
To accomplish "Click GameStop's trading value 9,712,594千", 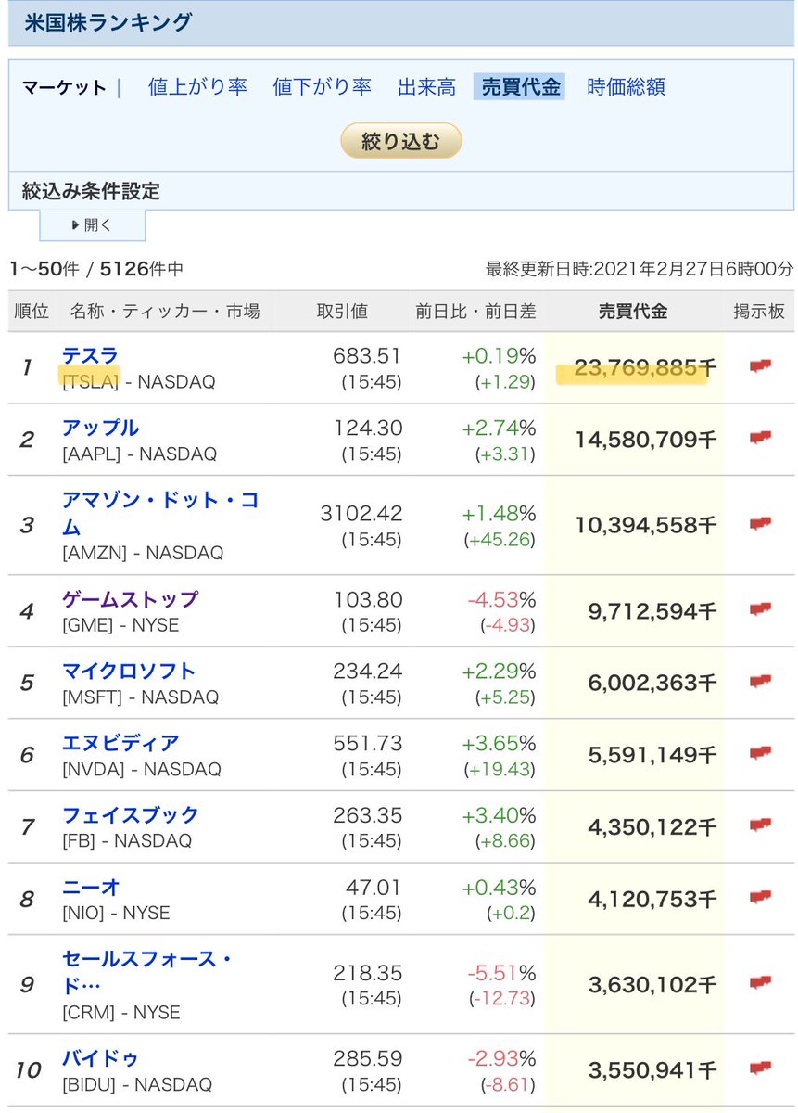I will click(652, 611).
